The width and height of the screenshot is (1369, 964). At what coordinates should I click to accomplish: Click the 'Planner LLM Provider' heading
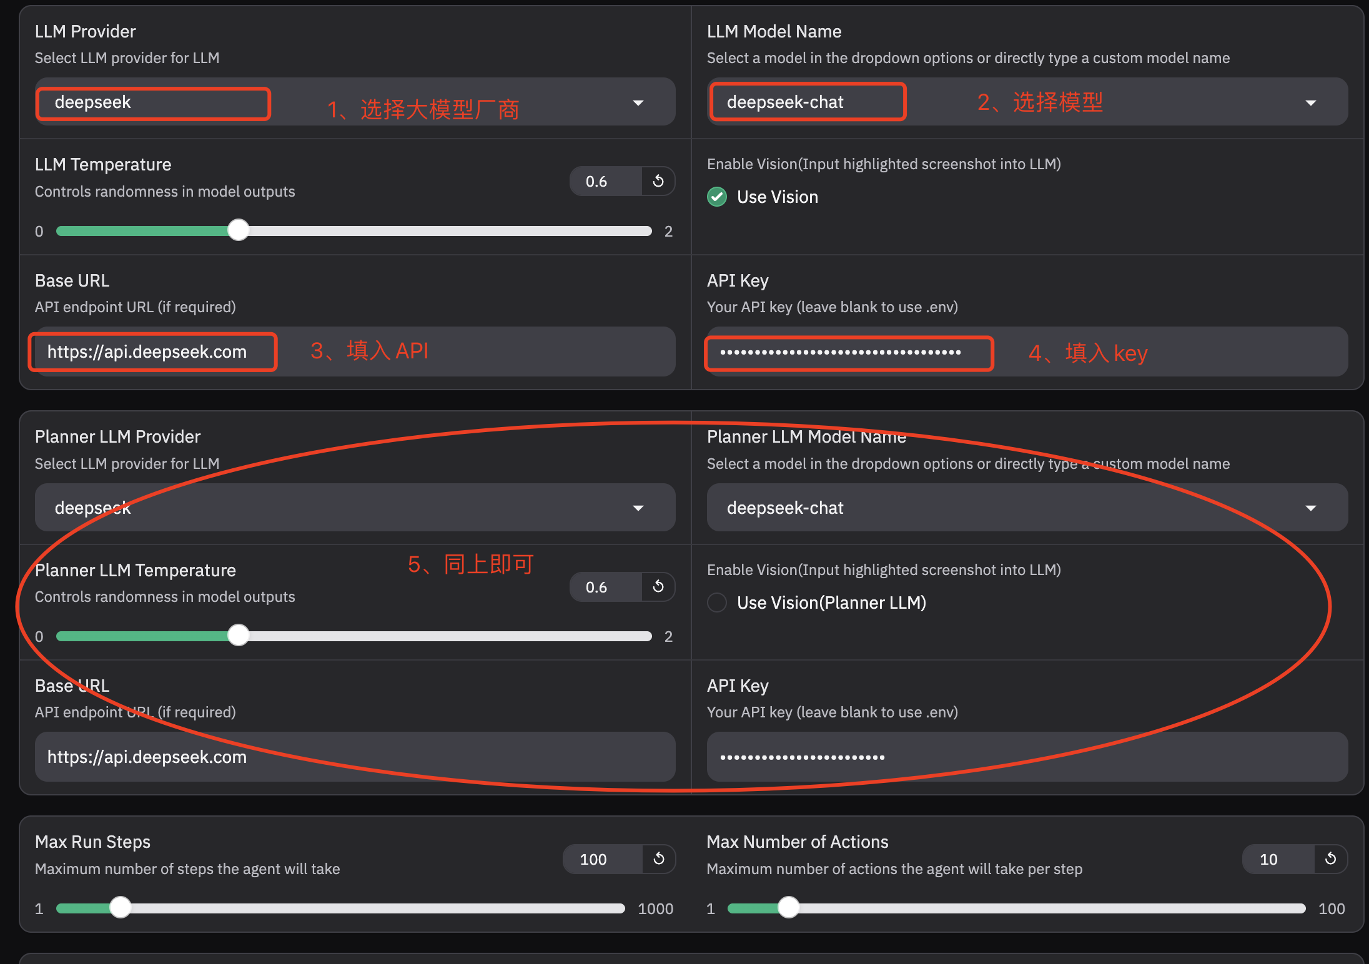point(117,436)
